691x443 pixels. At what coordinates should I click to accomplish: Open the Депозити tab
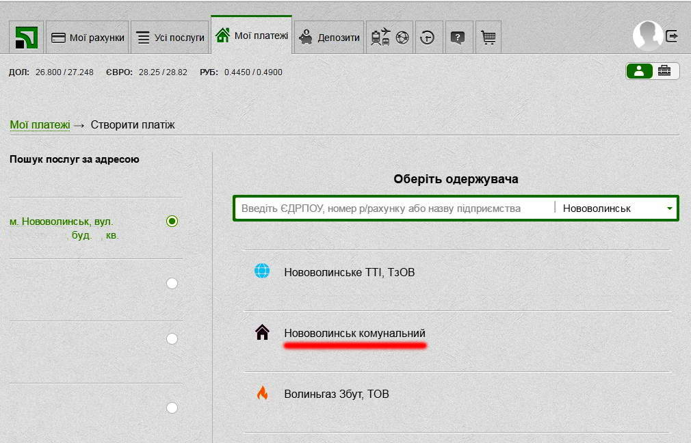tap(329, 38)
